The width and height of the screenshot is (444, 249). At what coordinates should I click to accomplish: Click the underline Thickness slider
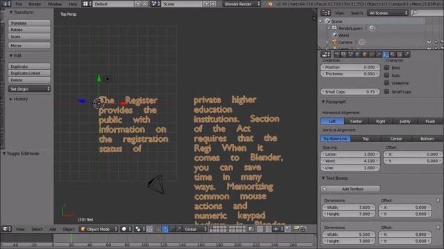tap(350, 74)
